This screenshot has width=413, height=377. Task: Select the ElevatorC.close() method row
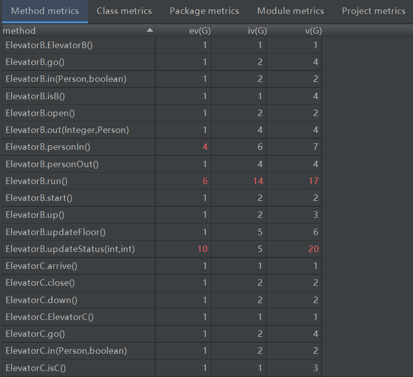coord(40,283)
